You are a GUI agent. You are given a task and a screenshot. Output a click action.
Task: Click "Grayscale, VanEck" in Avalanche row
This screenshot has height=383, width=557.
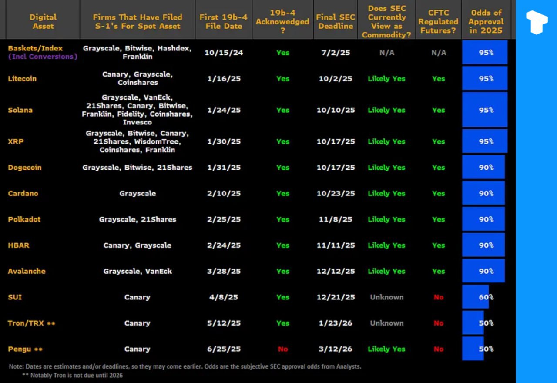point(138,271)
